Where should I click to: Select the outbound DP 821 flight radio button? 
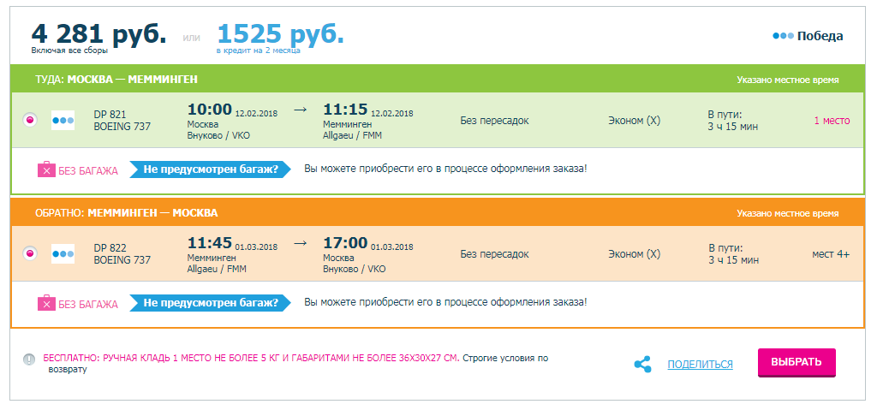[29, 121]
